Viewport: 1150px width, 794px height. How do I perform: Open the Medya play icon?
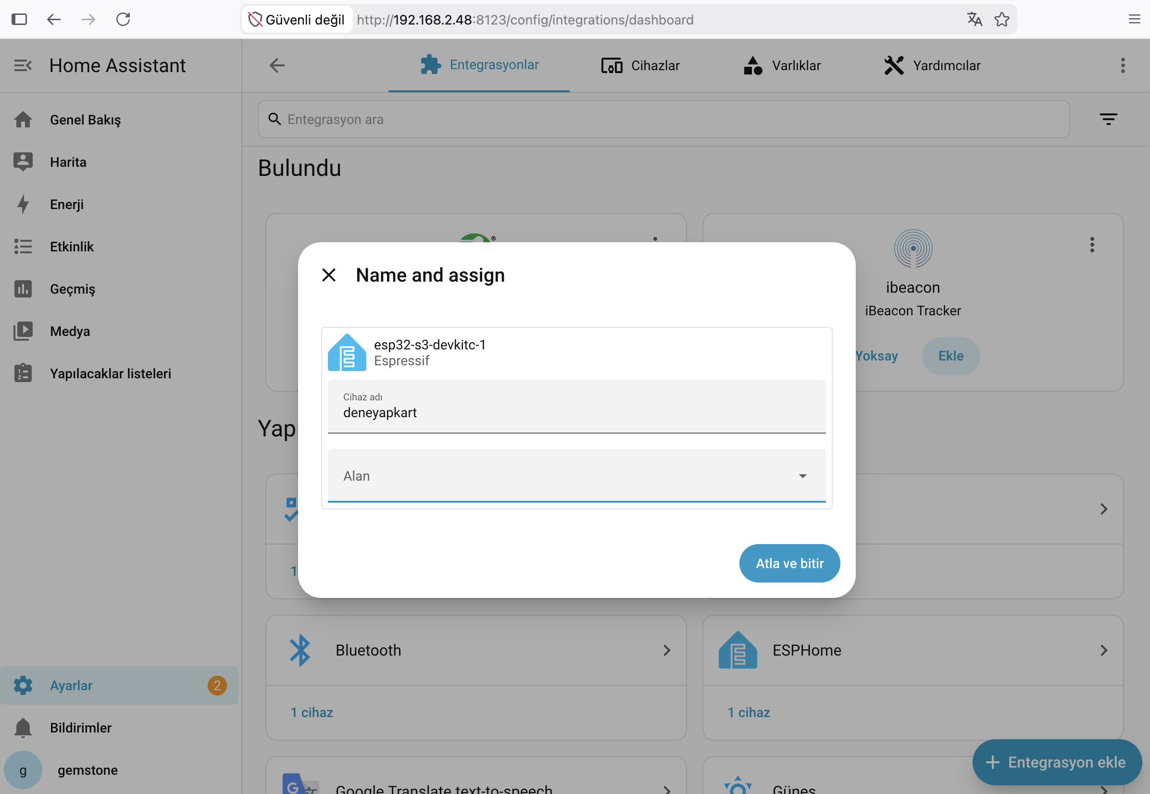click(x=23, y=331)
